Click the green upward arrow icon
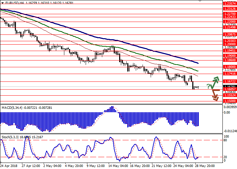 point(215,82)
